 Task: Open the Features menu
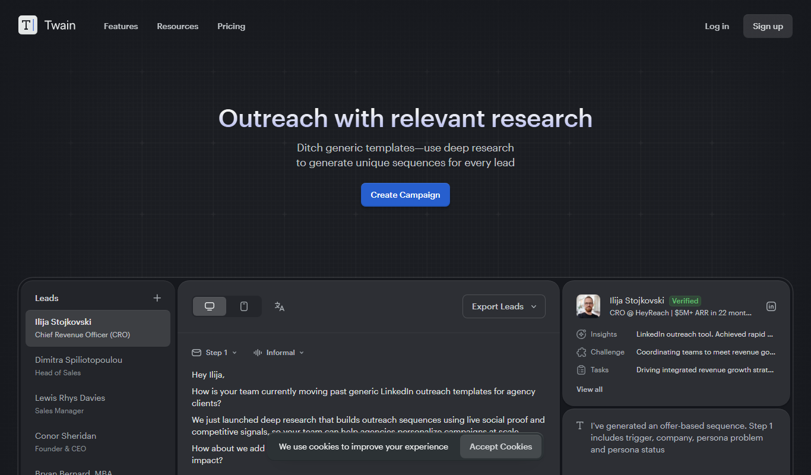(x=121, y=26)
